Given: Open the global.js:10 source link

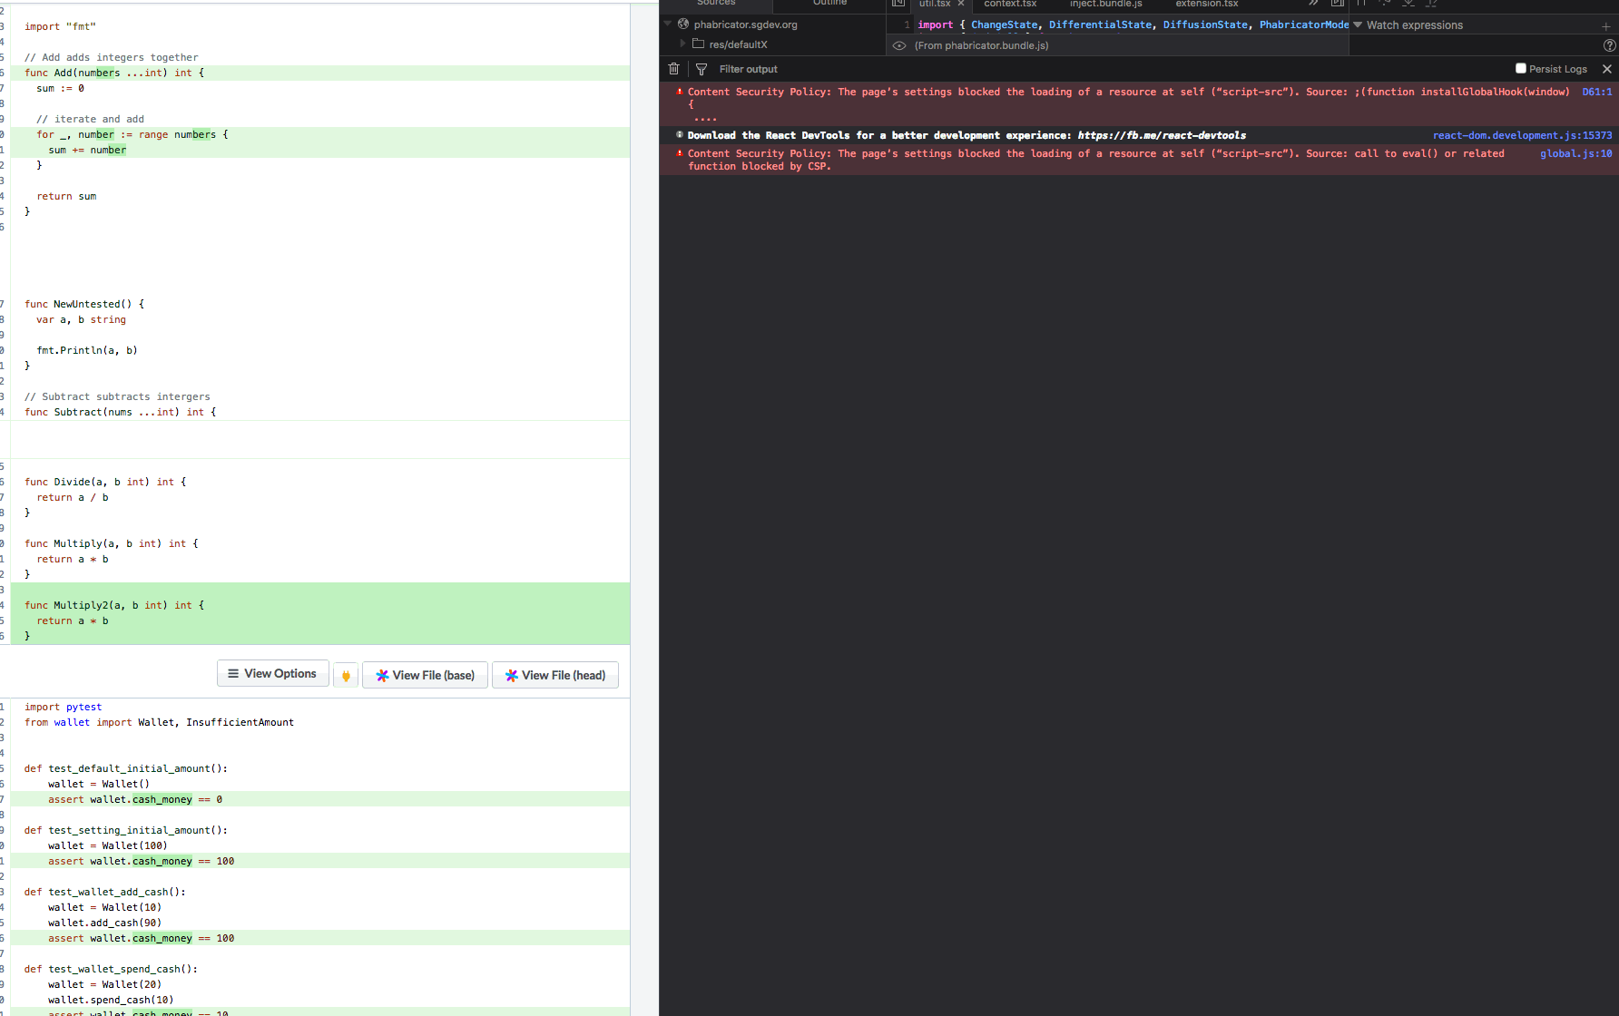Looking at the screenshot, I should pos(1575,153).
